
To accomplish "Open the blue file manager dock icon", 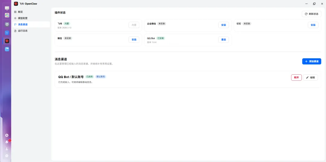I will point(7,49).
